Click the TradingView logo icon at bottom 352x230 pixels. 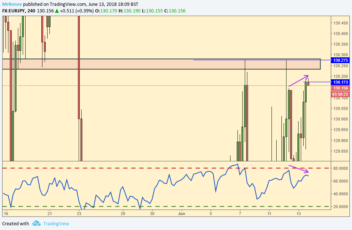point(36,223)
